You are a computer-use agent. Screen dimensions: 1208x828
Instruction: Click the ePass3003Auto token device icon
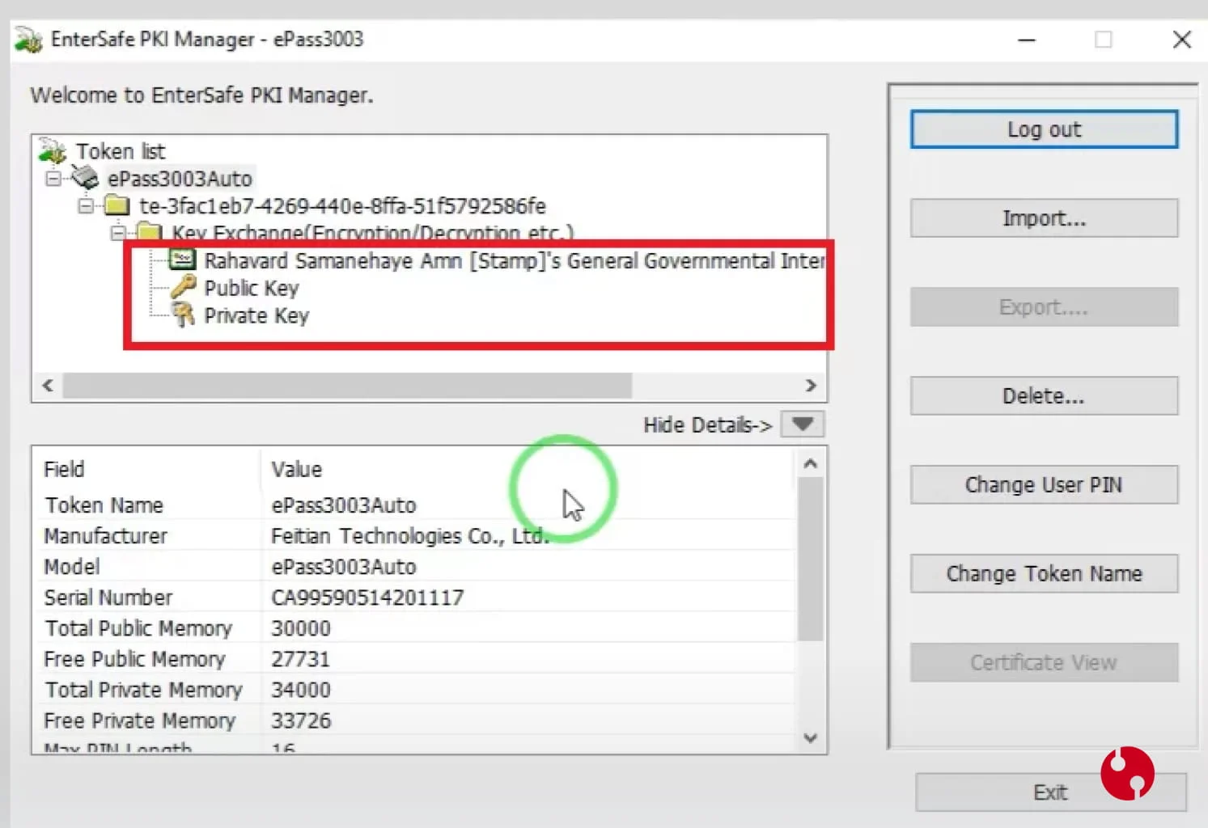84,177
